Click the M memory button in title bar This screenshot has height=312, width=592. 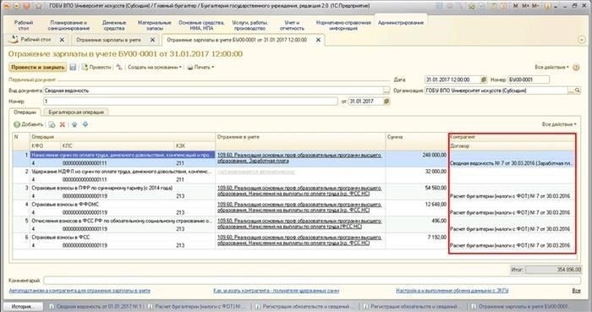click(x=516, y=6)
